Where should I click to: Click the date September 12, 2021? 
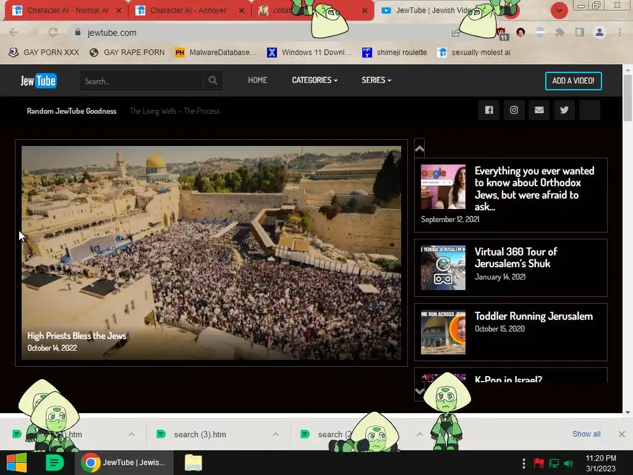coord(450,220)
